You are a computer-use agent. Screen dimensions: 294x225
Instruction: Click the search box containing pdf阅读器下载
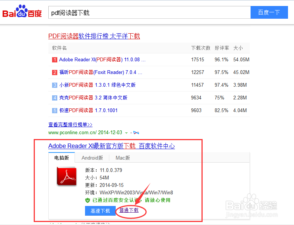point(149,12)
